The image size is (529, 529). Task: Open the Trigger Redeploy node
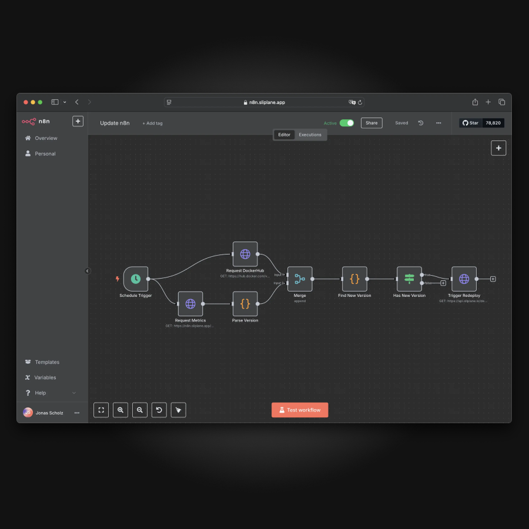[x=463, y=279]
